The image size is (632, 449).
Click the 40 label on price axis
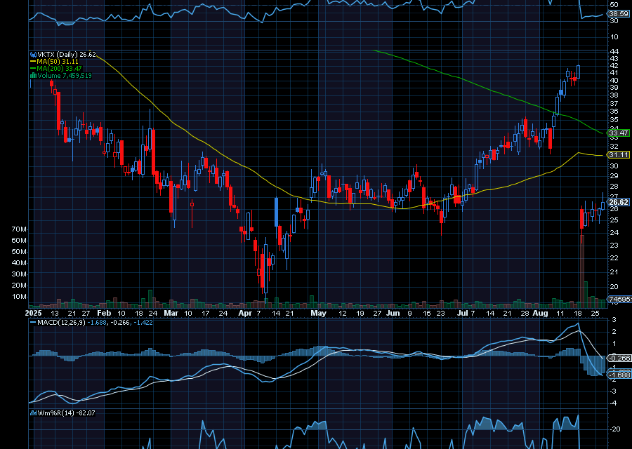tap(614, 80)
